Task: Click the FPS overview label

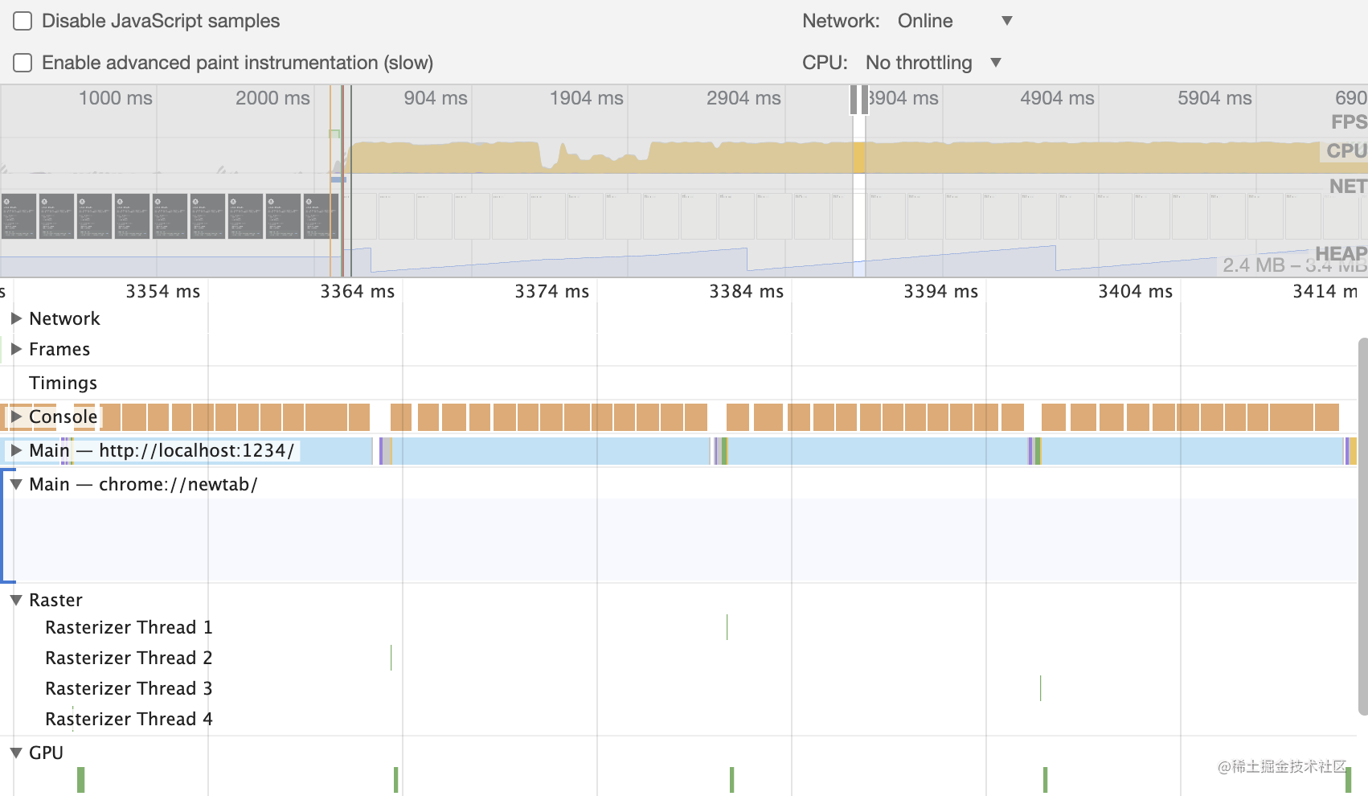Action: (x=1349, y=122)
